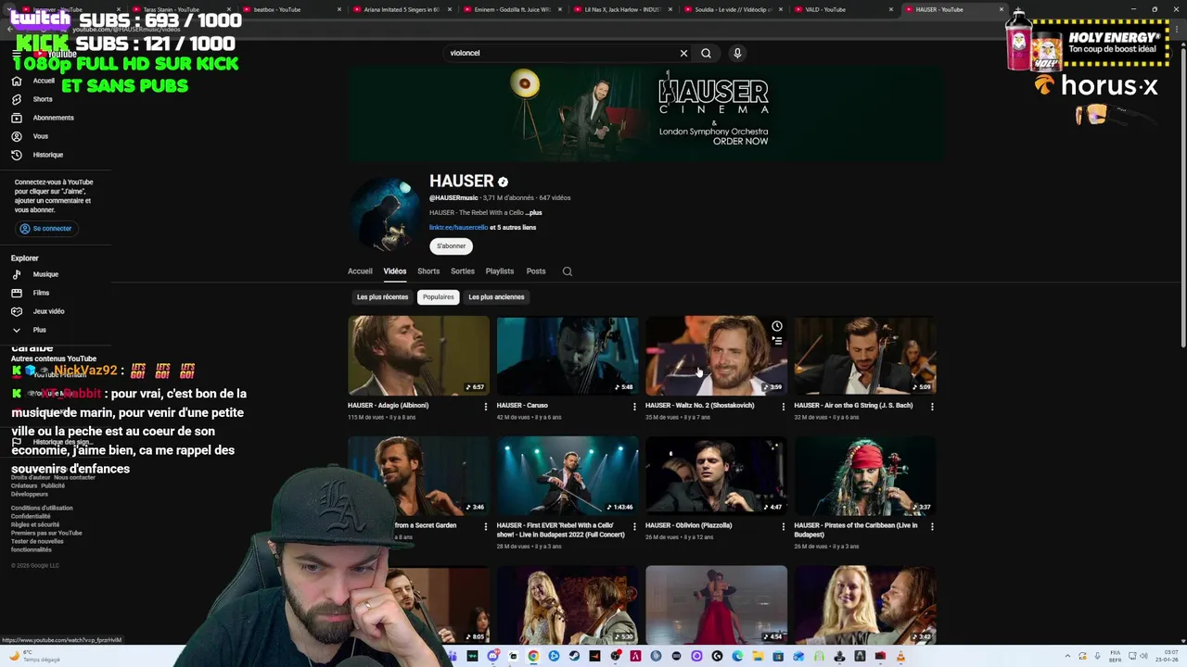Switch to the Vidéos channel tab
The image size is (1187, 667).
[395, 271]
